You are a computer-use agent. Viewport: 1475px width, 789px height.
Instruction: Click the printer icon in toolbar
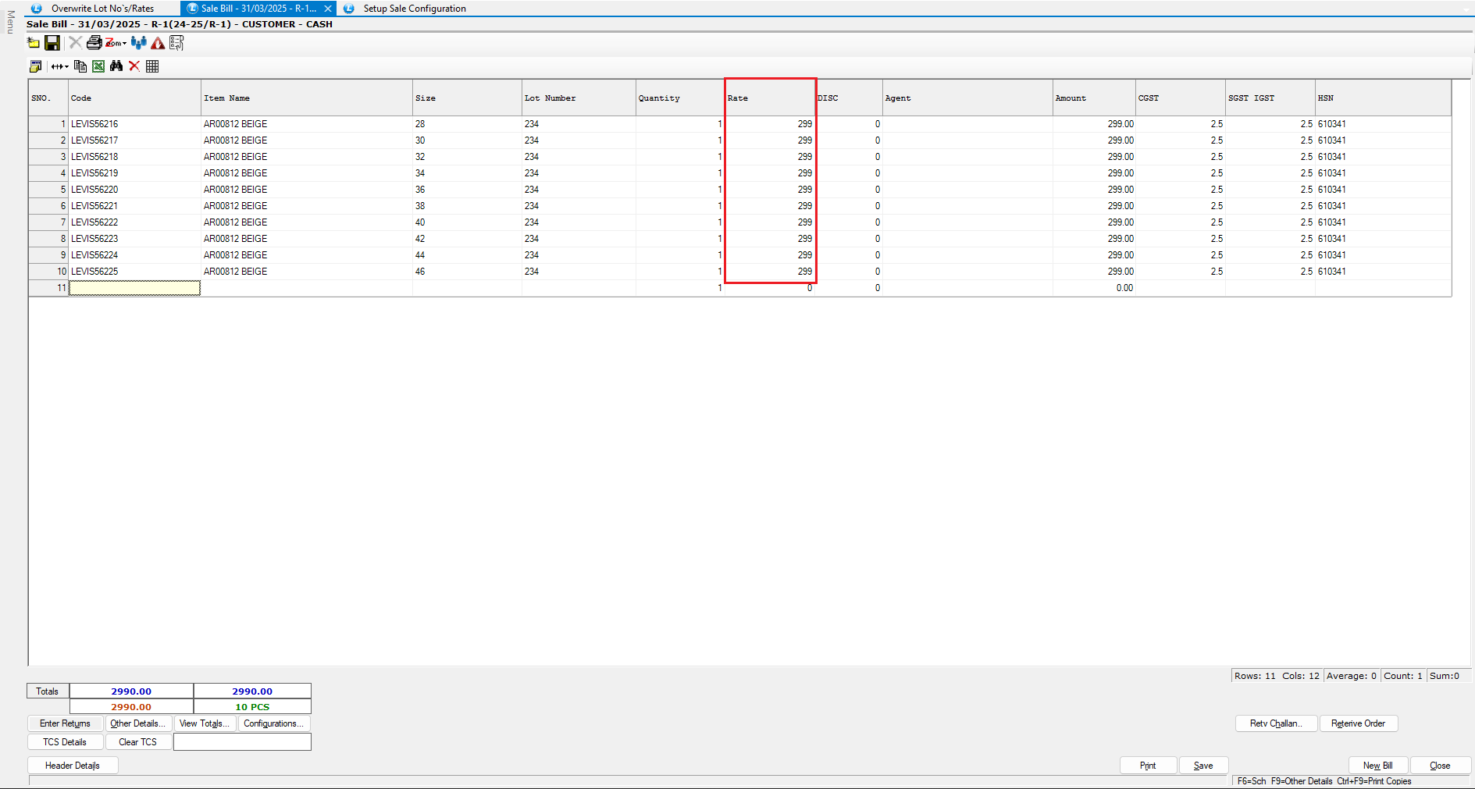coord(94,43)
